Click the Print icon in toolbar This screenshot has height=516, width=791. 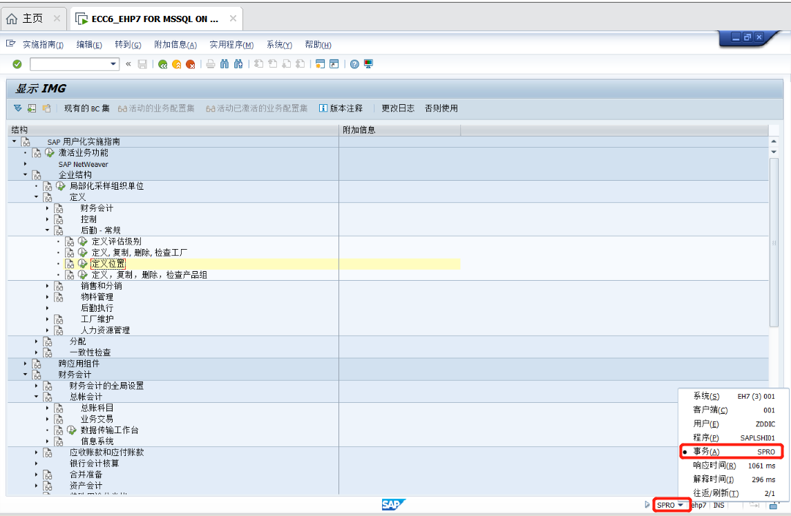pyautogui.click(x=211, y=64)
